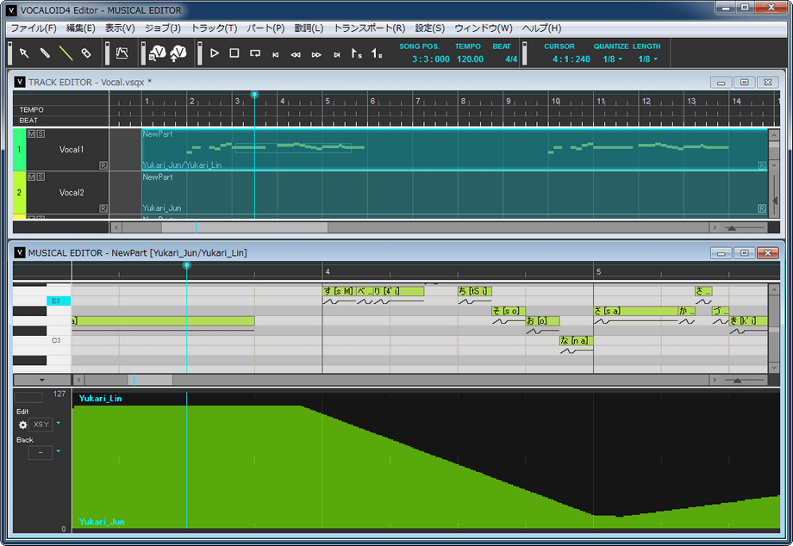Select the ち [tS i] note
Screen dimensions: 793x546
pos(474,291)
